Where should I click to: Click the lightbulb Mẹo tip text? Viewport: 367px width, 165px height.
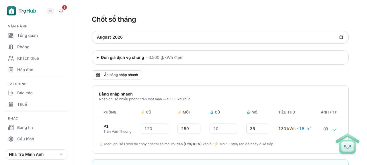[187, 144]
